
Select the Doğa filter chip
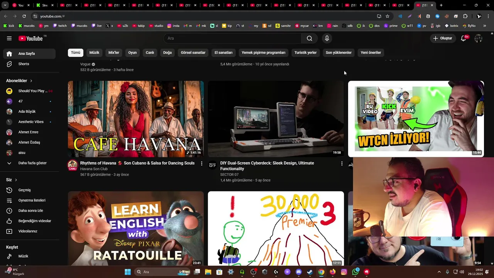tap(167, 53)
